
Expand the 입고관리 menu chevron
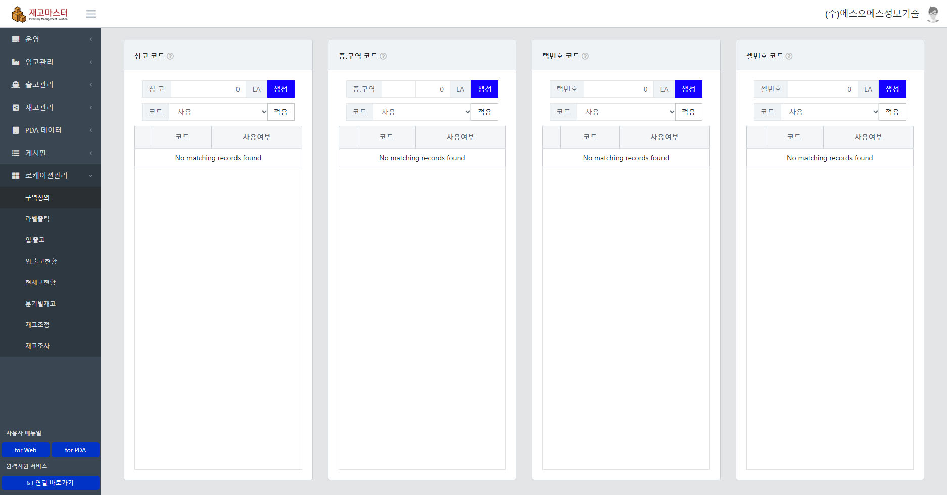[x=91, y=62]
